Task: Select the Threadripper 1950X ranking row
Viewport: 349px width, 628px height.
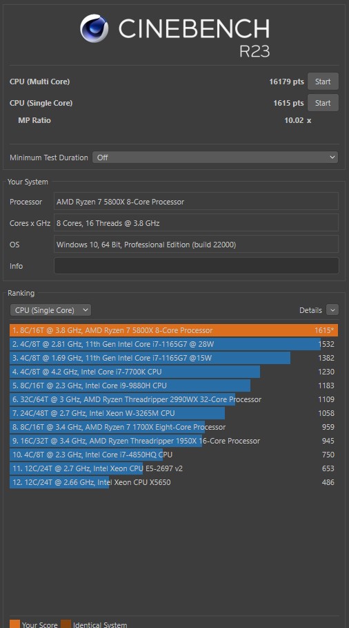Action: tap(174, 441)
